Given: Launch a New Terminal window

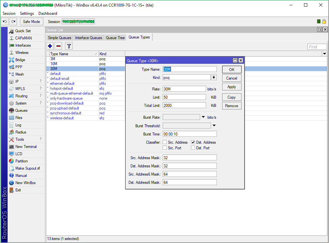Looking at the screenshot, I should [x=25, y=146].
